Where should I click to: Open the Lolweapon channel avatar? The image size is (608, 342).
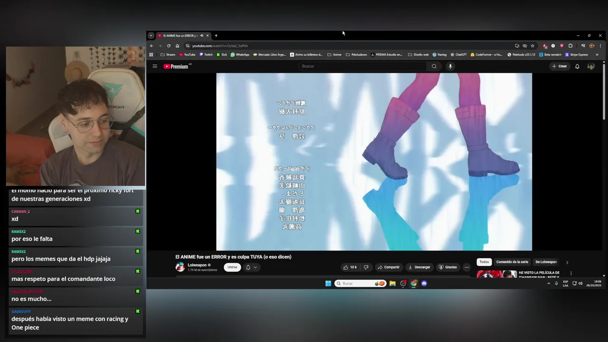click(x=180, y=267)
